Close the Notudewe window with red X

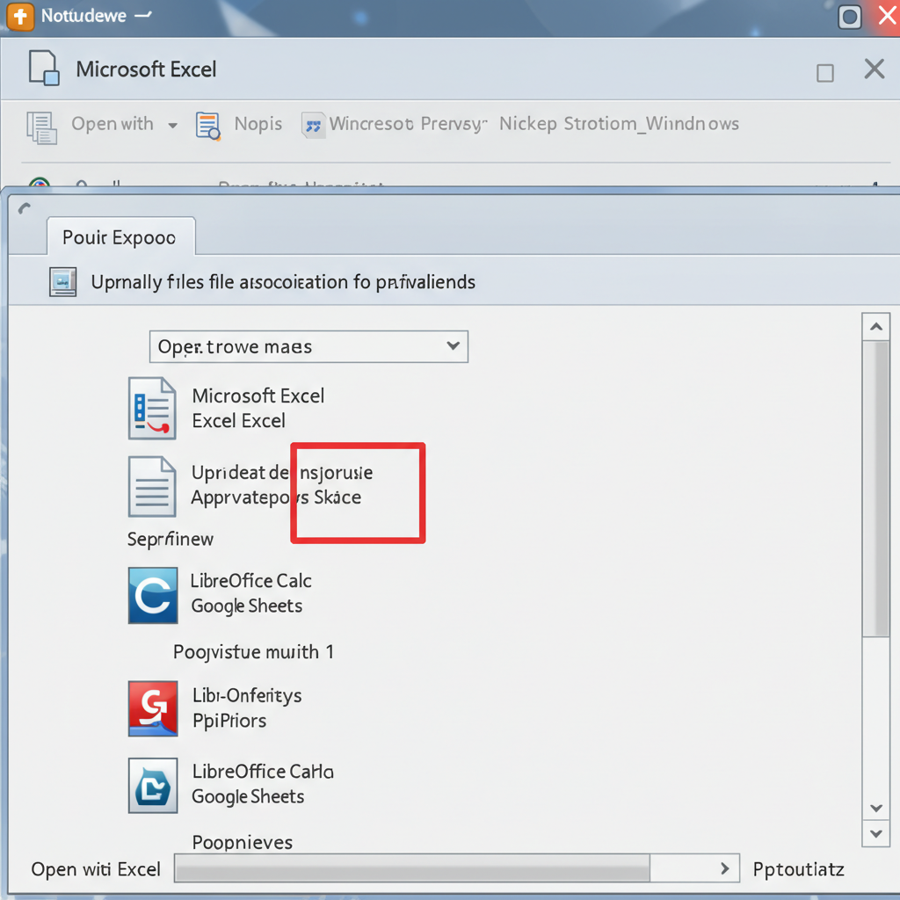point(888,15)
